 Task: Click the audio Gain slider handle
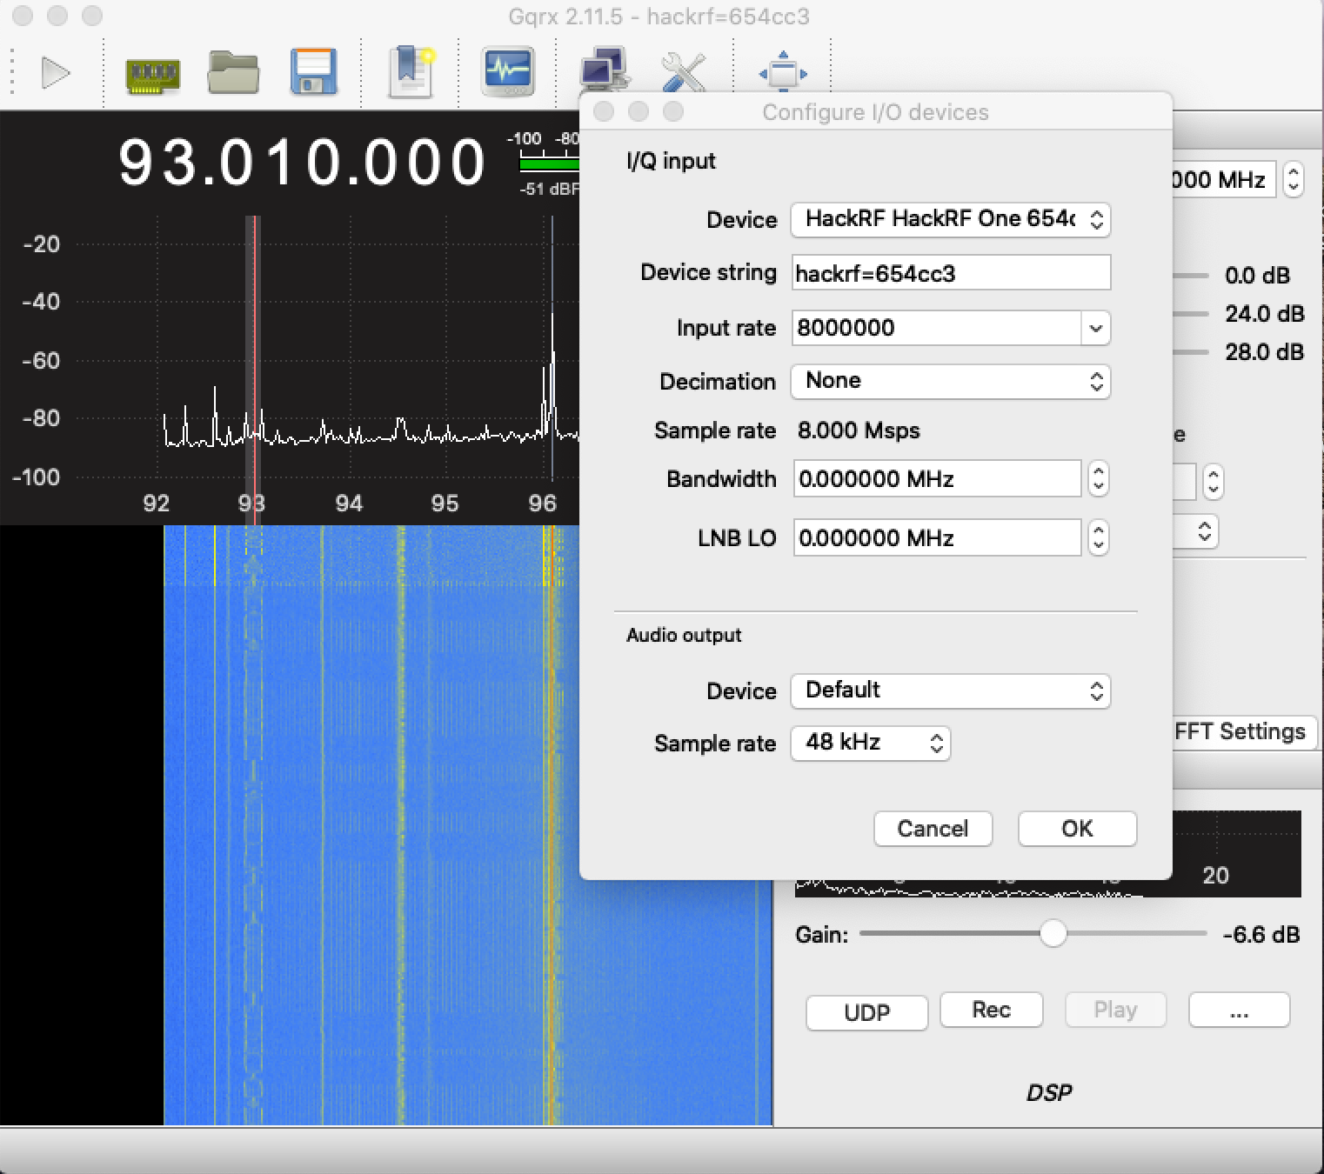click(1053, 934)
